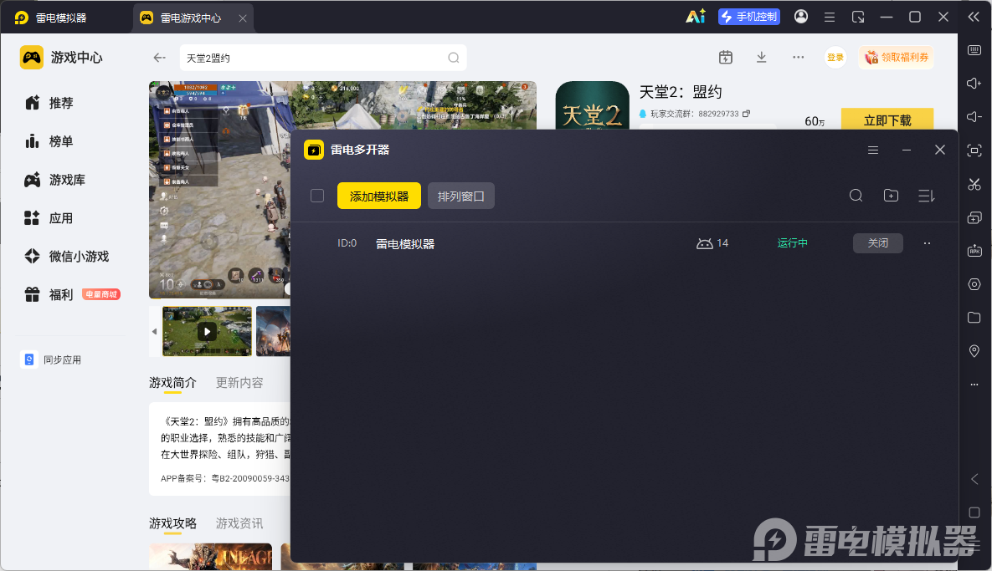The height and width of the screenshot is (571, 992).
Task: Open 游戏库 game library in sidebar
Action: 54,180
